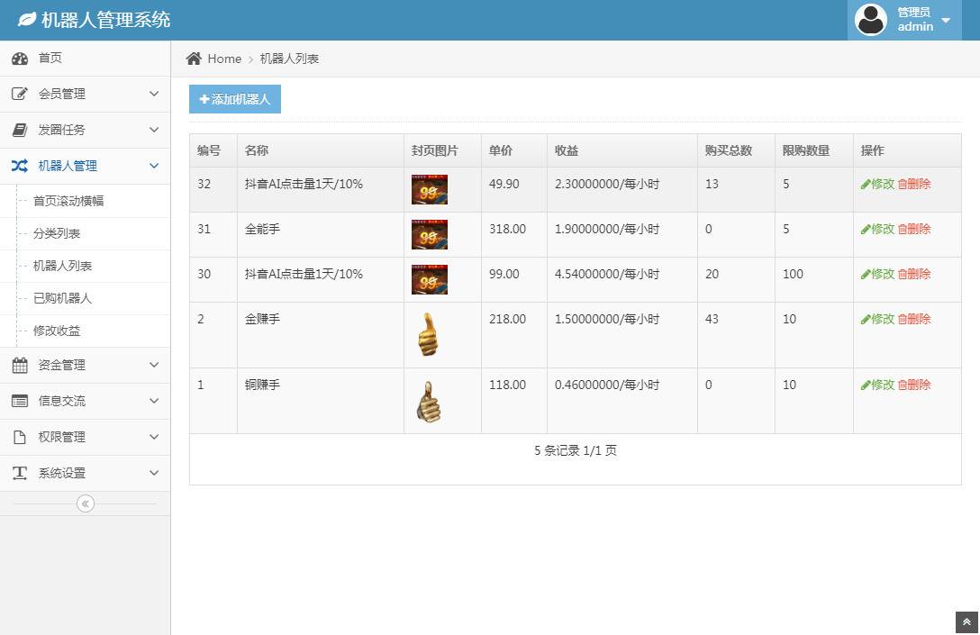Select 已购机器人 submenu item
The image size is (980, 635).
tap(62, 298)
